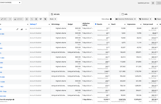Screen dimensions: 161x104
Task: Click the duplicate icon in the toolbar
Action: point(27,19)
